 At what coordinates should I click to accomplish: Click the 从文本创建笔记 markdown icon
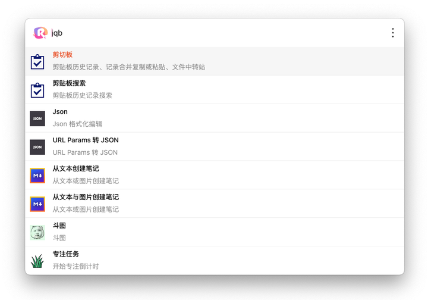point(37,176)
